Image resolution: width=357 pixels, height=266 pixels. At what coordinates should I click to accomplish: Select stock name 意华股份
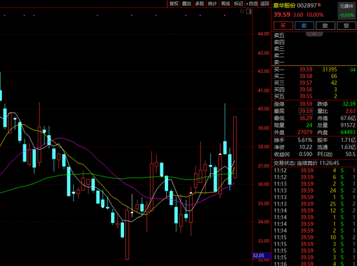[x=284, y=5]
